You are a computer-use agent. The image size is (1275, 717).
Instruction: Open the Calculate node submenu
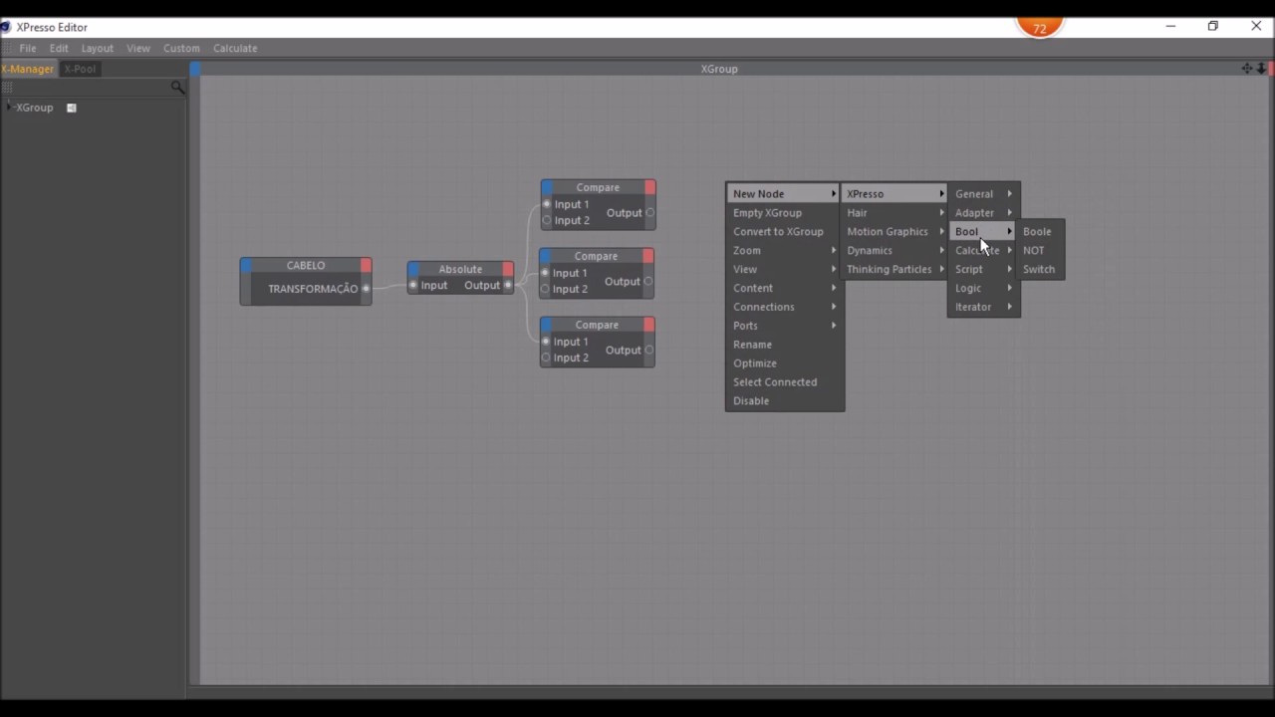(983, 251)
